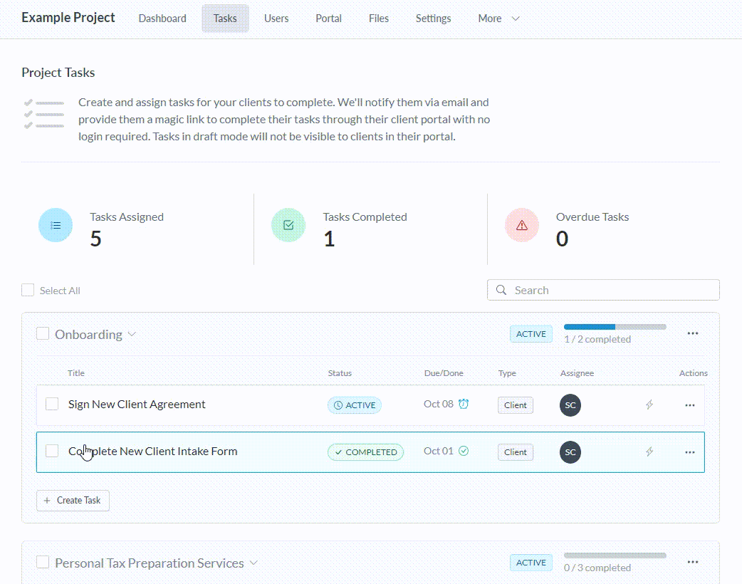The image size is (742, 584).
Task: Click the Create Task button
Action: tap(73, 500)
